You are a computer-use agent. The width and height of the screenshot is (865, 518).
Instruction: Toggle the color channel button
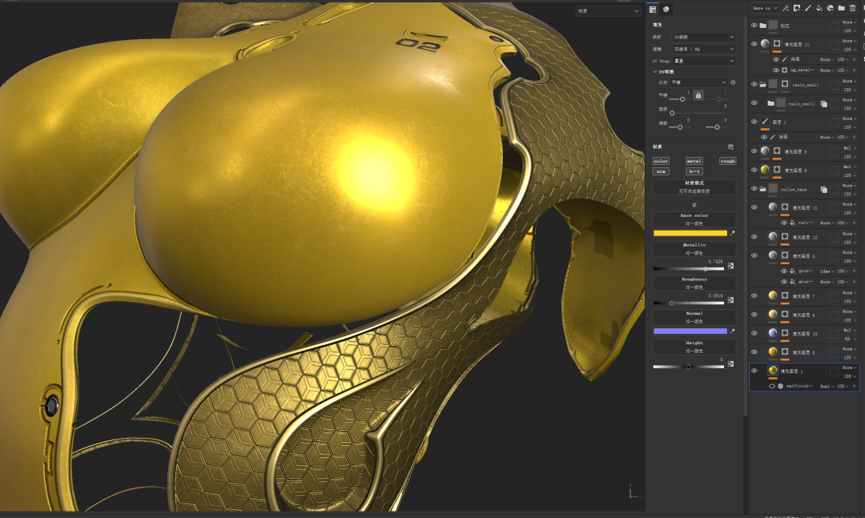pos(661,161)
